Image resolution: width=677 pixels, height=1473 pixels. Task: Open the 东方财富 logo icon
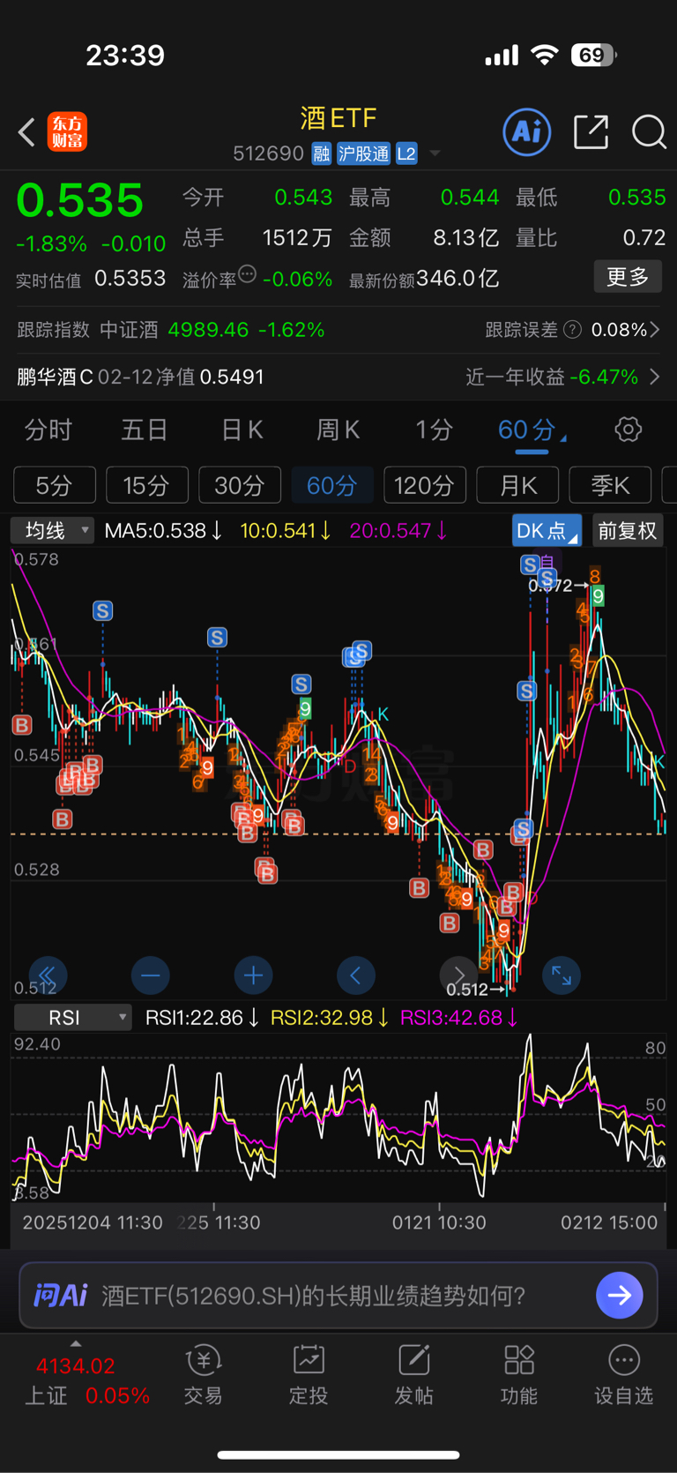[x=67, y=131]
